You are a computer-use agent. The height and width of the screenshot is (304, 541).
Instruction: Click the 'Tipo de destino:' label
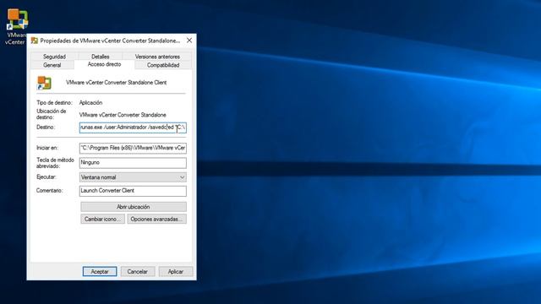[54, 103]
